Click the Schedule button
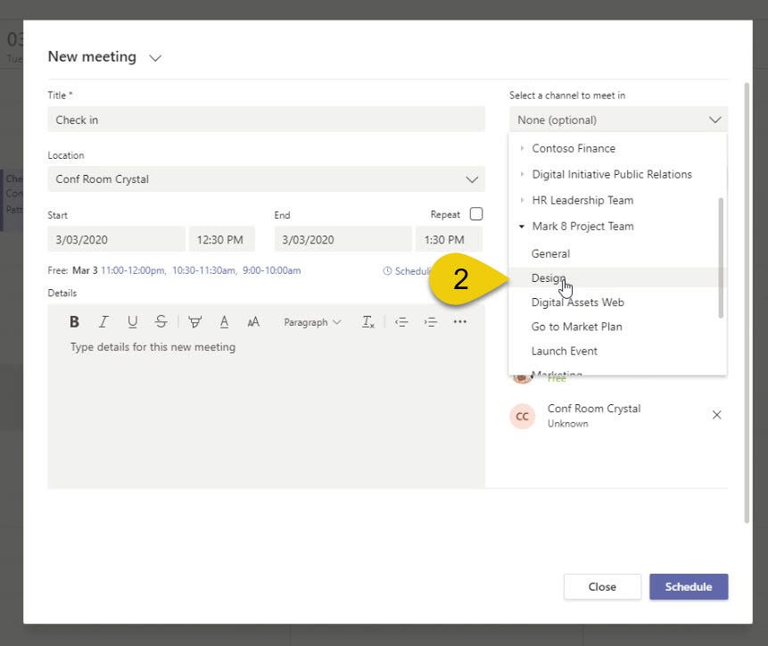 point(688,587)
